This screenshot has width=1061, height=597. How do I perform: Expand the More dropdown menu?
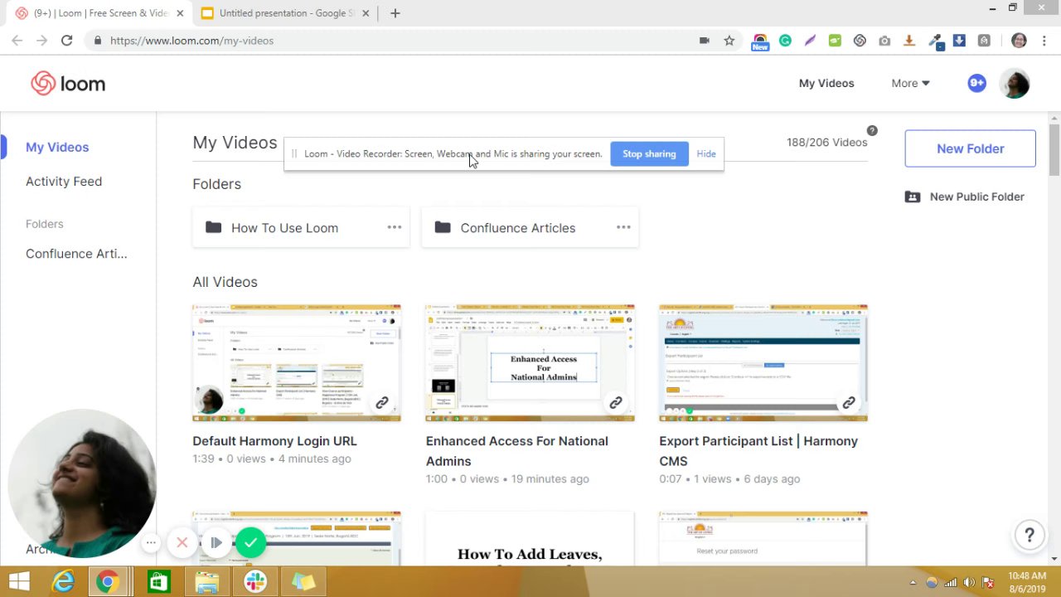[910, 83]
